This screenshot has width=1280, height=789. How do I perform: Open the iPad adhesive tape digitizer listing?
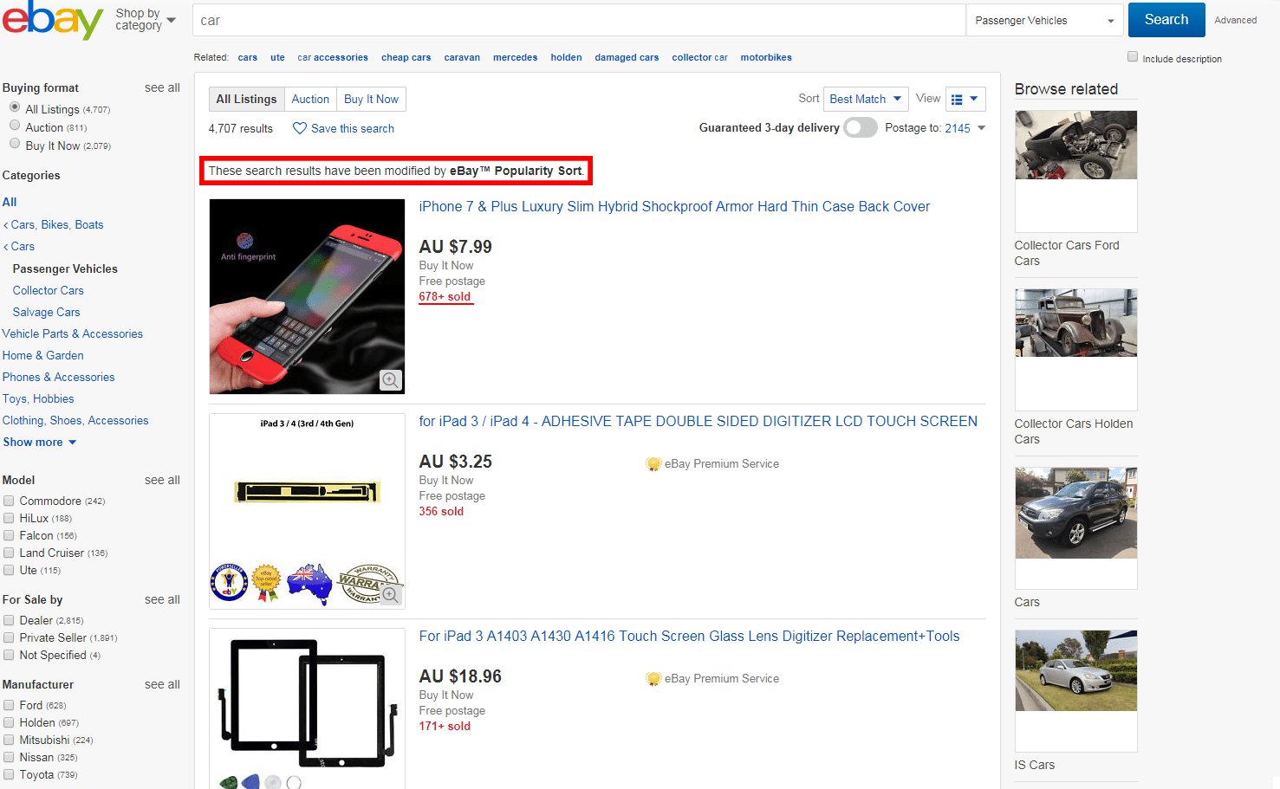(698, 421)
